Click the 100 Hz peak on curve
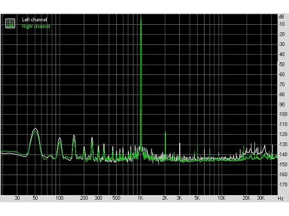This screenshot has height=216, width=289. [60, 138]
